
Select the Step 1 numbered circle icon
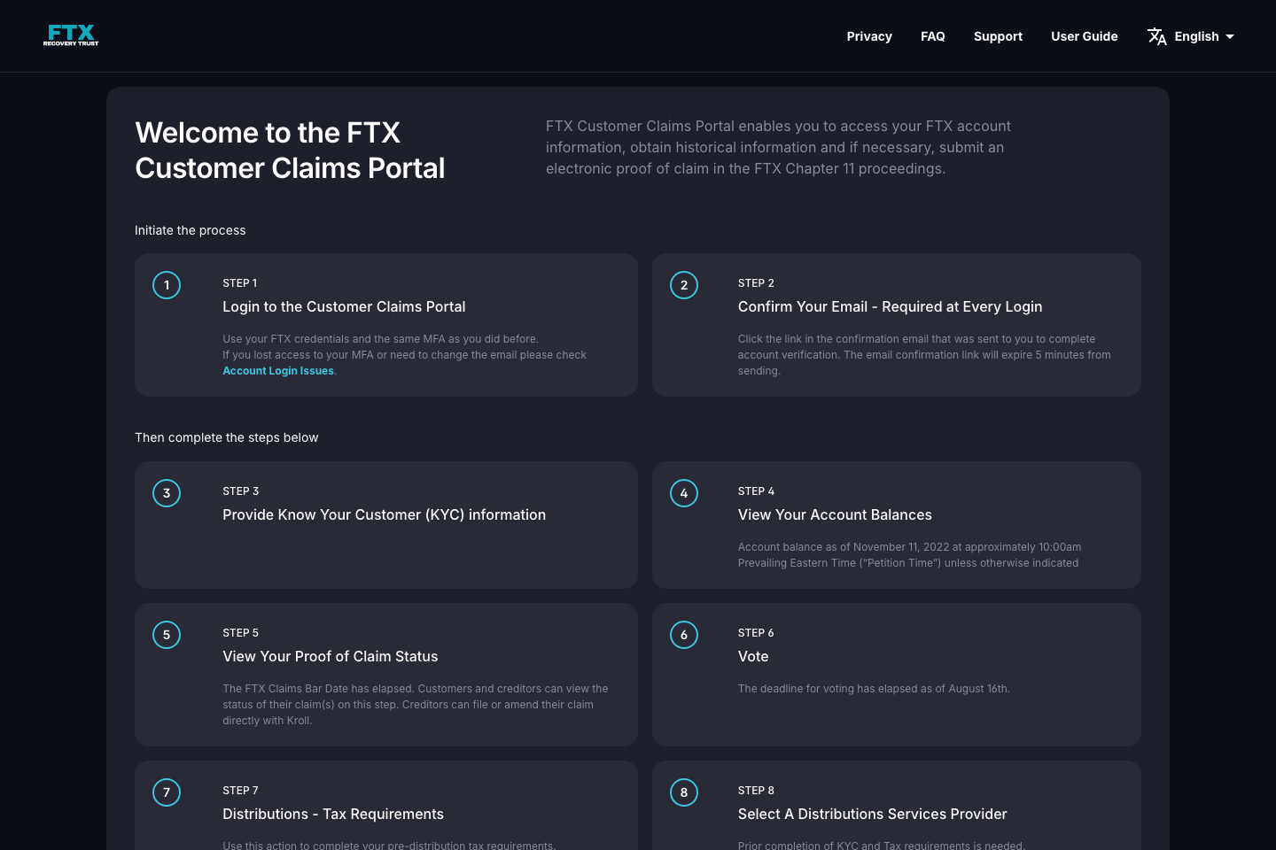coord(167,285)
